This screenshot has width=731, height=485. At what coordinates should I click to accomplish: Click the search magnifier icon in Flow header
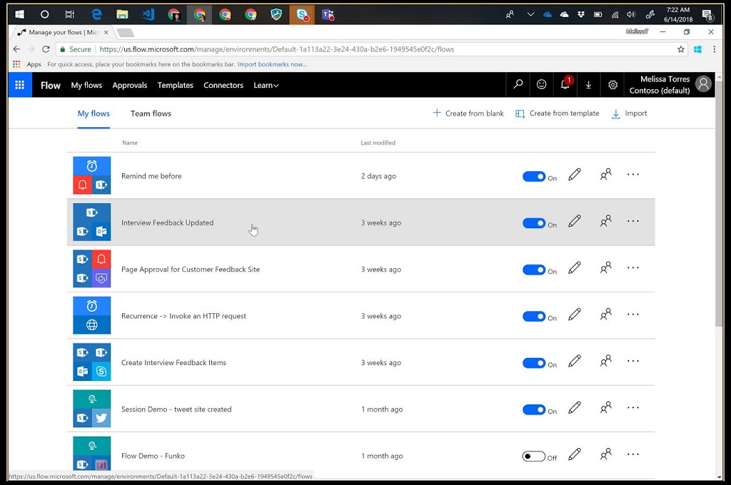[x=518, y=84]
